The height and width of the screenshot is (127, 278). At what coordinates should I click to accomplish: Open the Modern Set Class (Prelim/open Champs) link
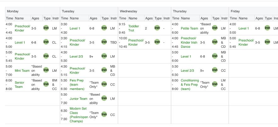click(79, 115)
